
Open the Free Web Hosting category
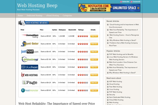tap(116, 87)
